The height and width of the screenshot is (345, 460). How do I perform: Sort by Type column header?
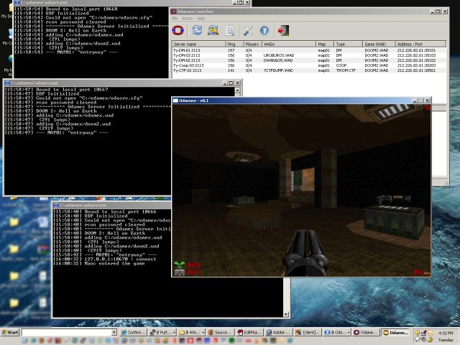tap(348, 44)
